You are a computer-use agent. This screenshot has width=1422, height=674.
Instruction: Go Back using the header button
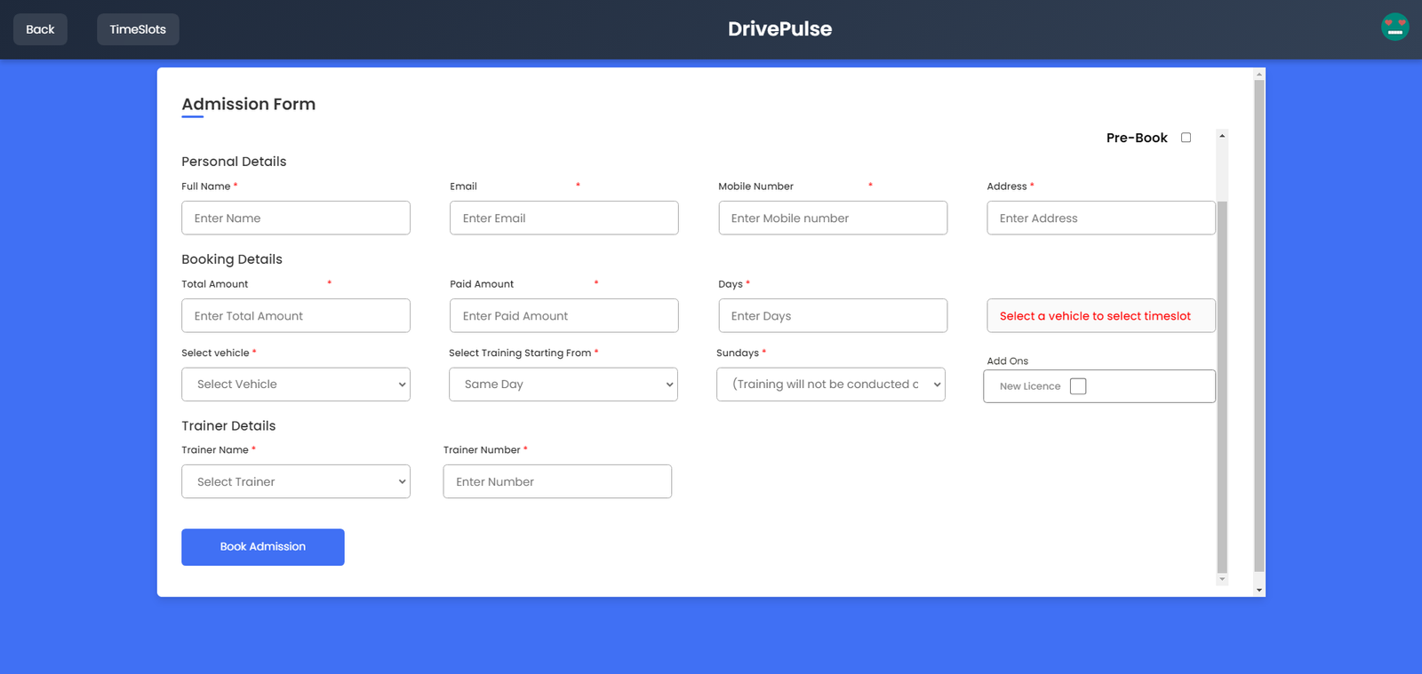point(40,29)
